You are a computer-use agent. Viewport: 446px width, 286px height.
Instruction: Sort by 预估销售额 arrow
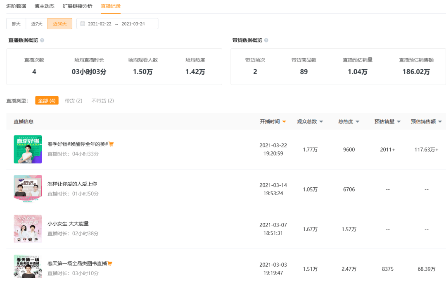pyautogui.click(x=440, y=122)
